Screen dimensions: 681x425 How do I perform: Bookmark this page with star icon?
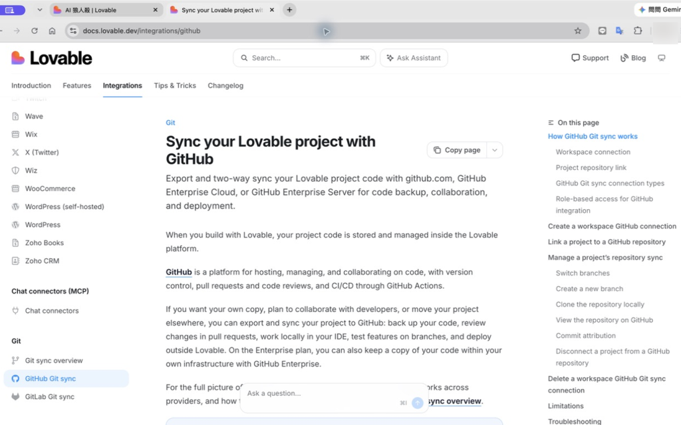point(578,31)
